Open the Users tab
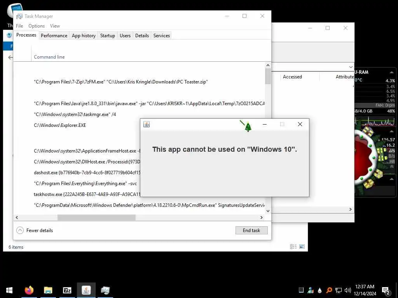 [x=125, y=36]
